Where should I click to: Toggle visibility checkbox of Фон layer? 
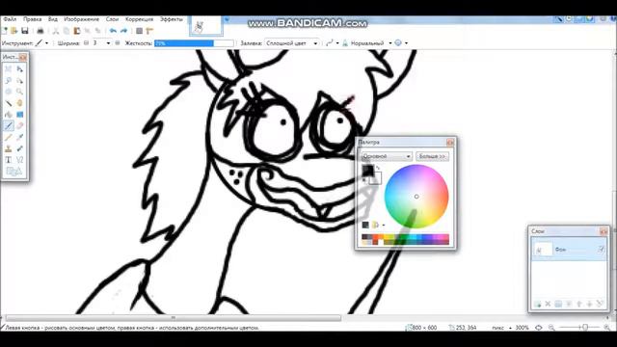(602, 249)
